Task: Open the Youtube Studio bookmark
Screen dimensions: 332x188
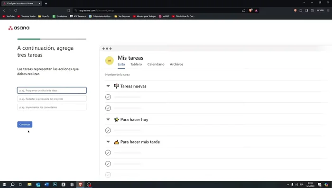Action: [x=27, y=16]
